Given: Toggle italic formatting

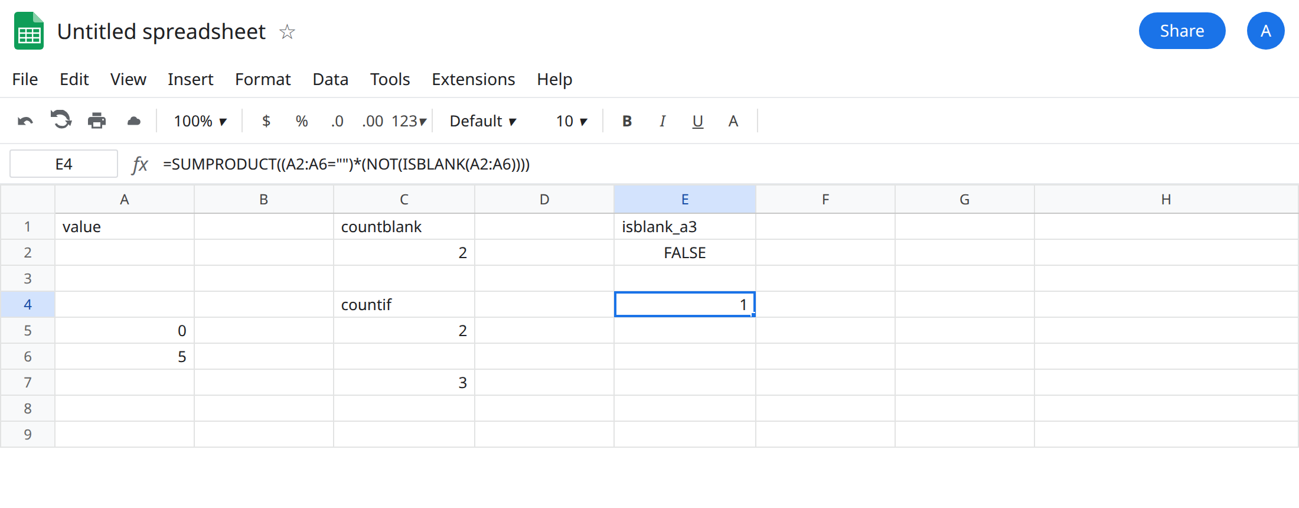Looking at the screenshot, I should pyautogui.click(x=662, y=121).
